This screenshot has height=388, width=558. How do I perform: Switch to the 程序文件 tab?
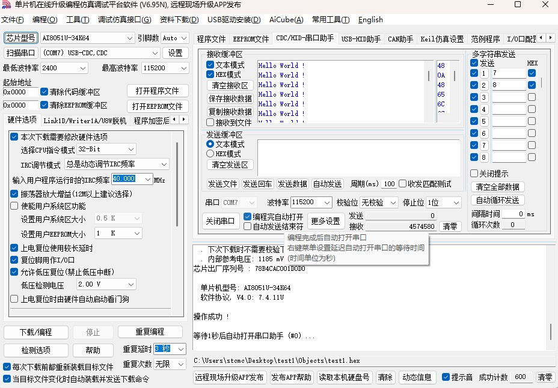212,38
